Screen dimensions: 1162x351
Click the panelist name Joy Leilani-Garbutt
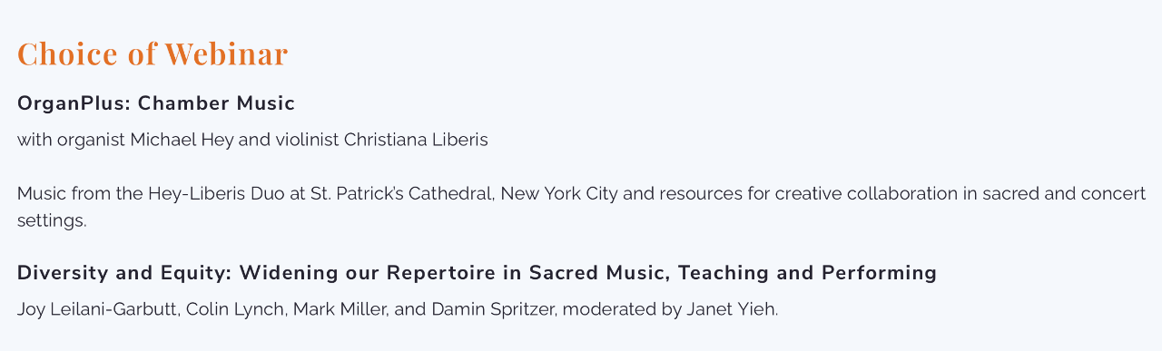coord(98,309)
